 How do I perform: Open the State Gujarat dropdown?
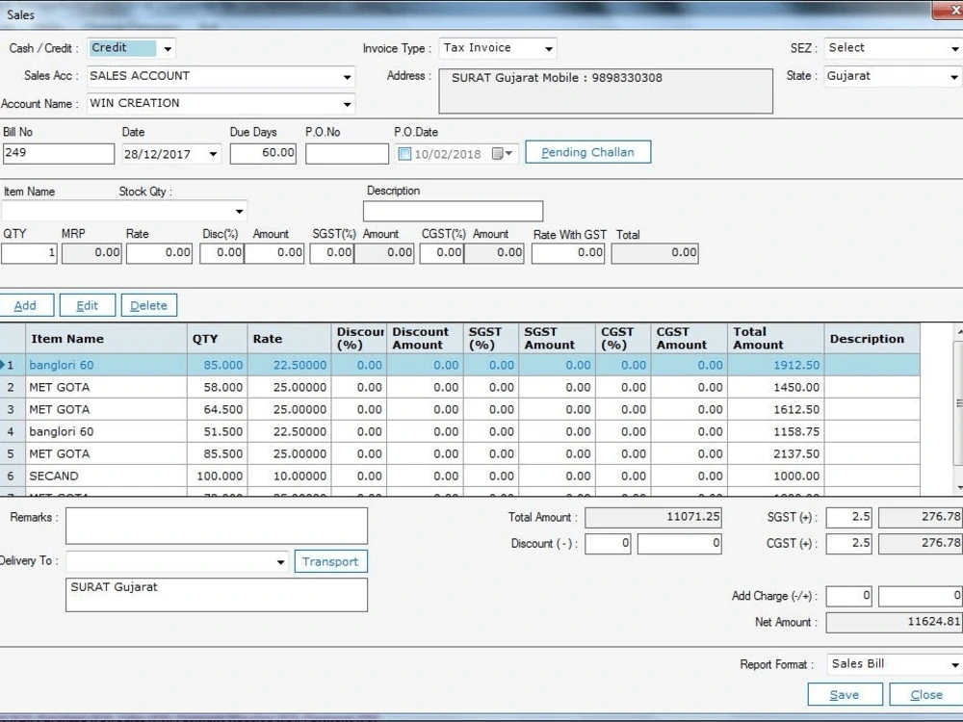[x=953, y=77]
